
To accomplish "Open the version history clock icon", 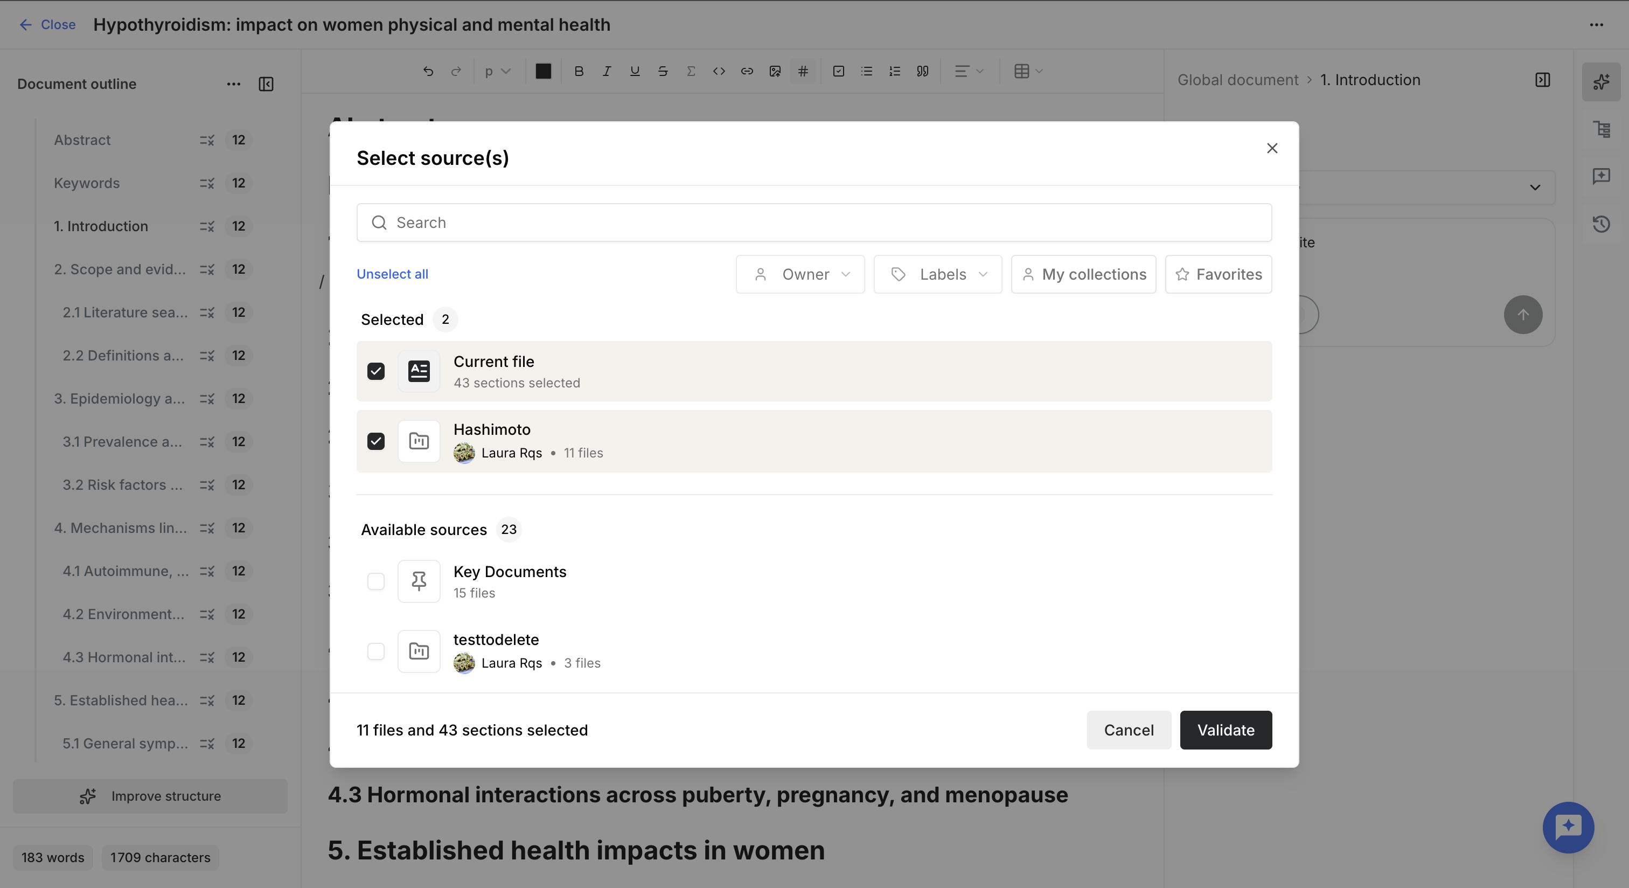I will pos(1600,224).
